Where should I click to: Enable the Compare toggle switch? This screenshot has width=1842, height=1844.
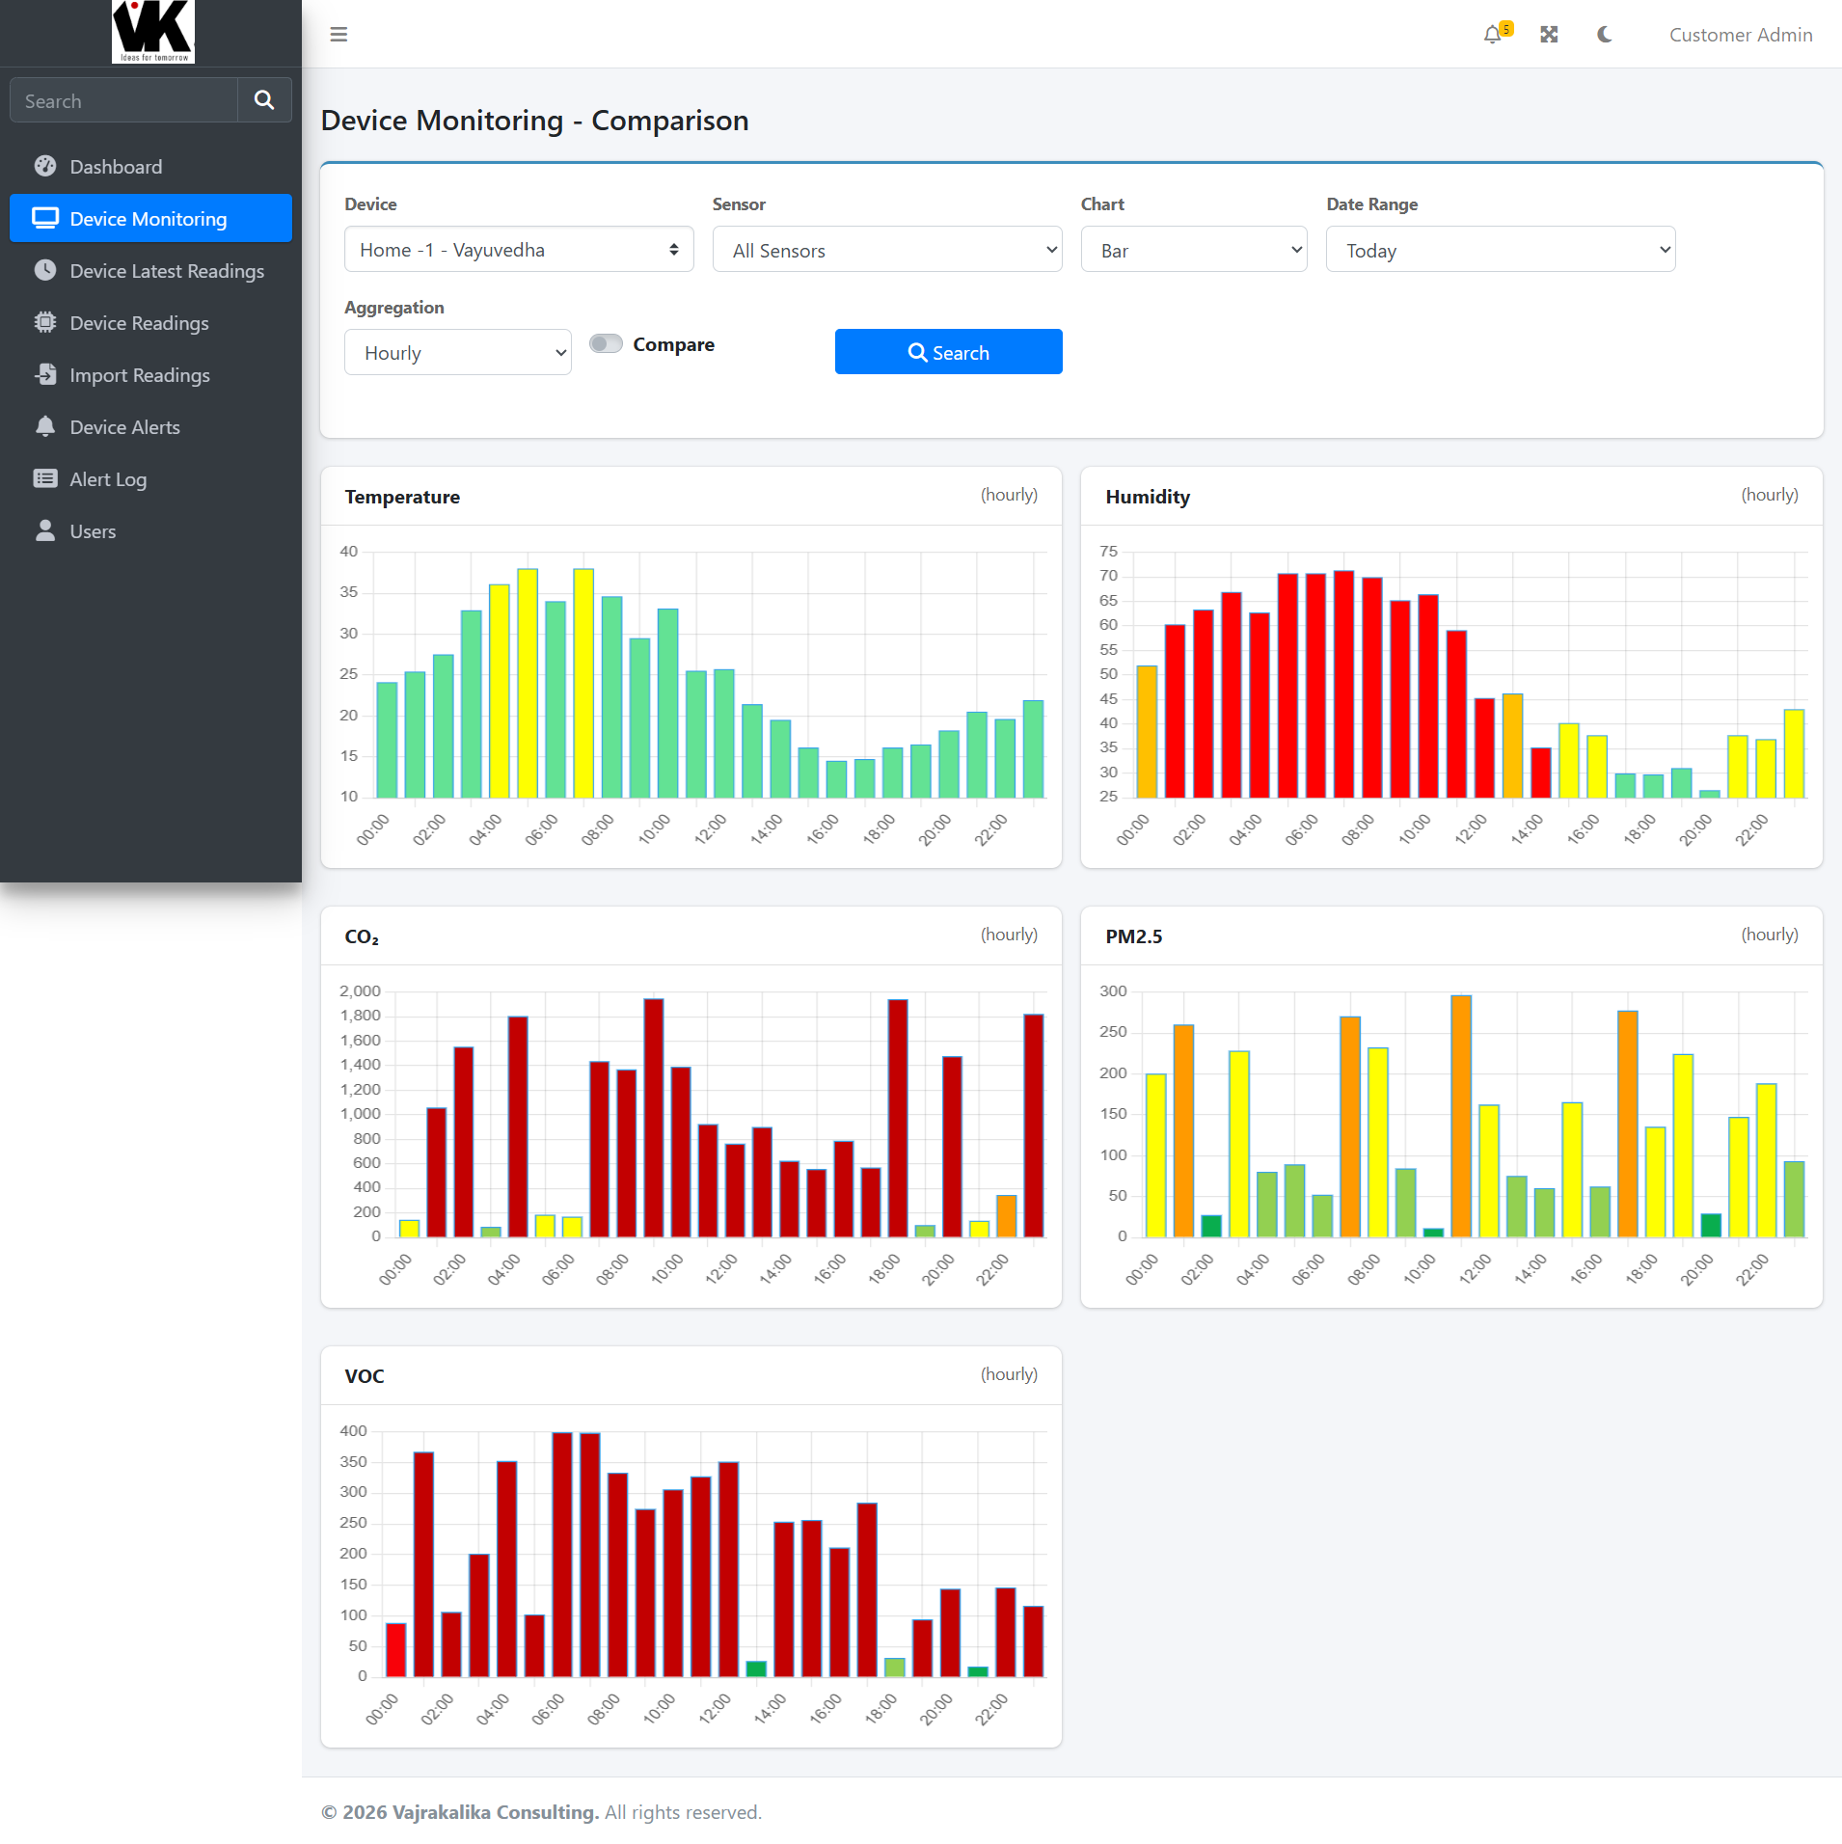(606, 344)
